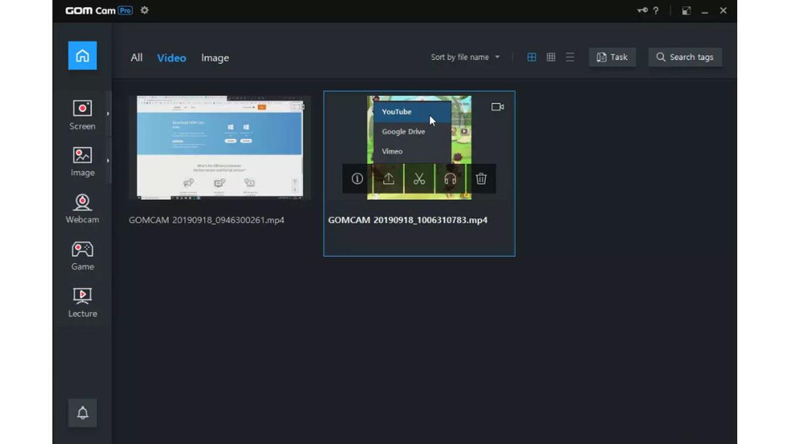The image size is (789, 444).
Task: Select the Lecture recording mode
Action: tap(82, 301)
